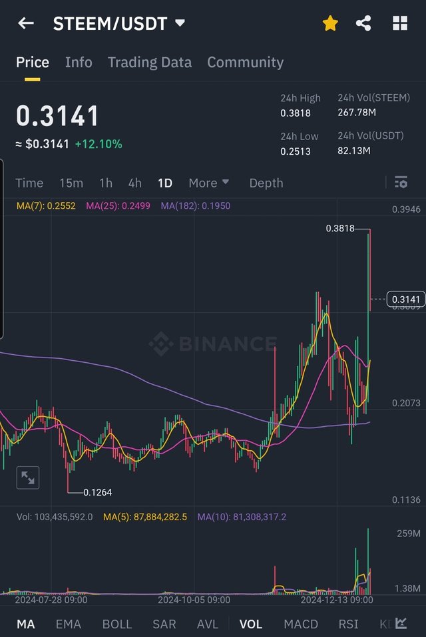426x637 pixels.
Task: Open the Community tab
Action: (245, 62)
